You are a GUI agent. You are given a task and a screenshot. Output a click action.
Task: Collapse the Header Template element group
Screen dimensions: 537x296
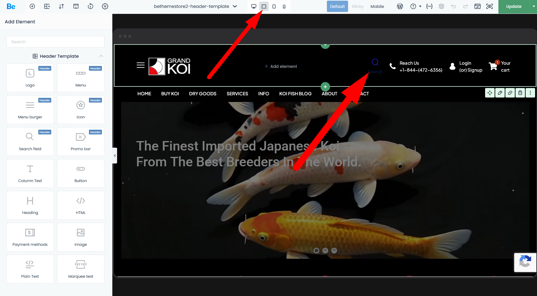[x=101, y=56]
